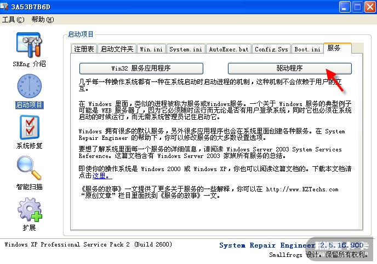This screenshot has height=264, width=377.
Task: Follow the 这里 download link
Action: 102,175
